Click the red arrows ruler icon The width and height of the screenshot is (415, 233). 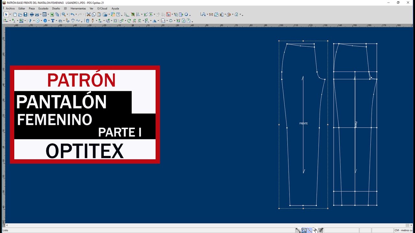click(211, 15)
